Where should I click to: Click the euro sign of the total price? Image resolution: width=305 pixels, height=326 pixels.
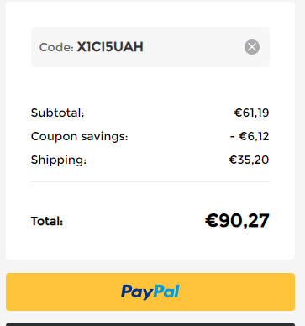pos(212,221)
